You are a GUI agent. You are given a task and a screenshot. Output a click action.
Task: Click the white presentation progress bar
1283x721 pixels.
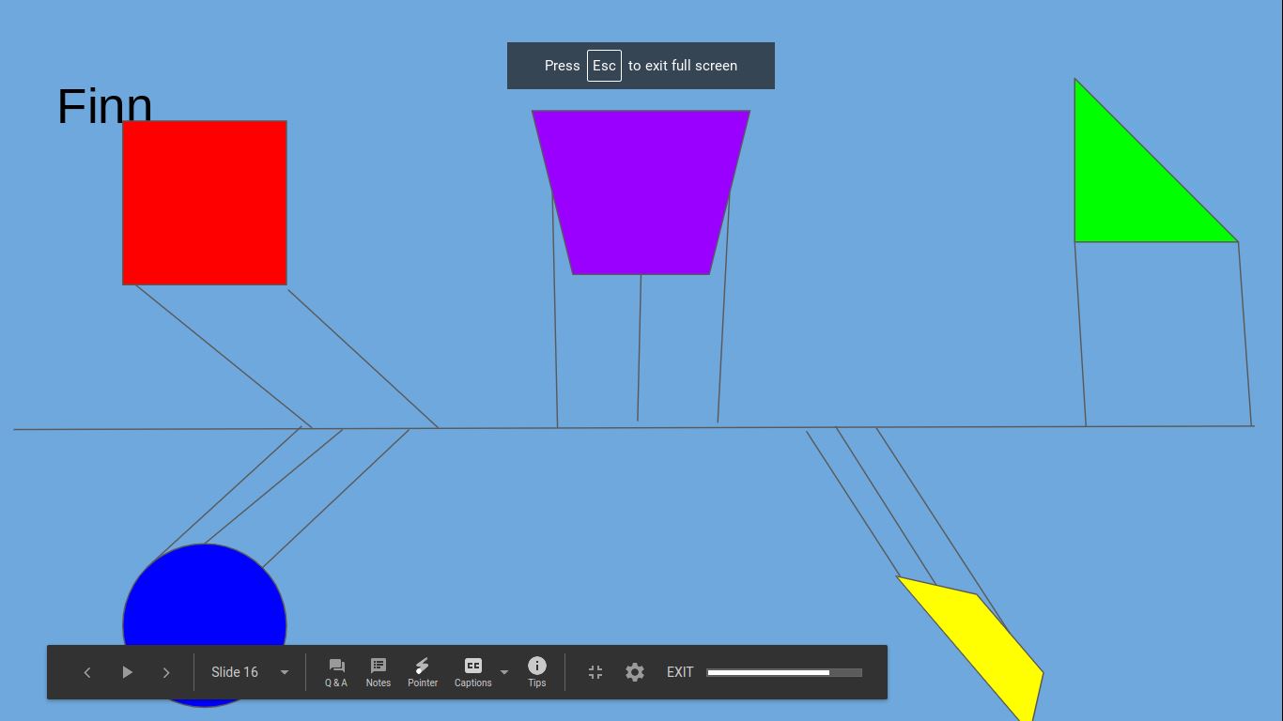(x=783, y=672)
